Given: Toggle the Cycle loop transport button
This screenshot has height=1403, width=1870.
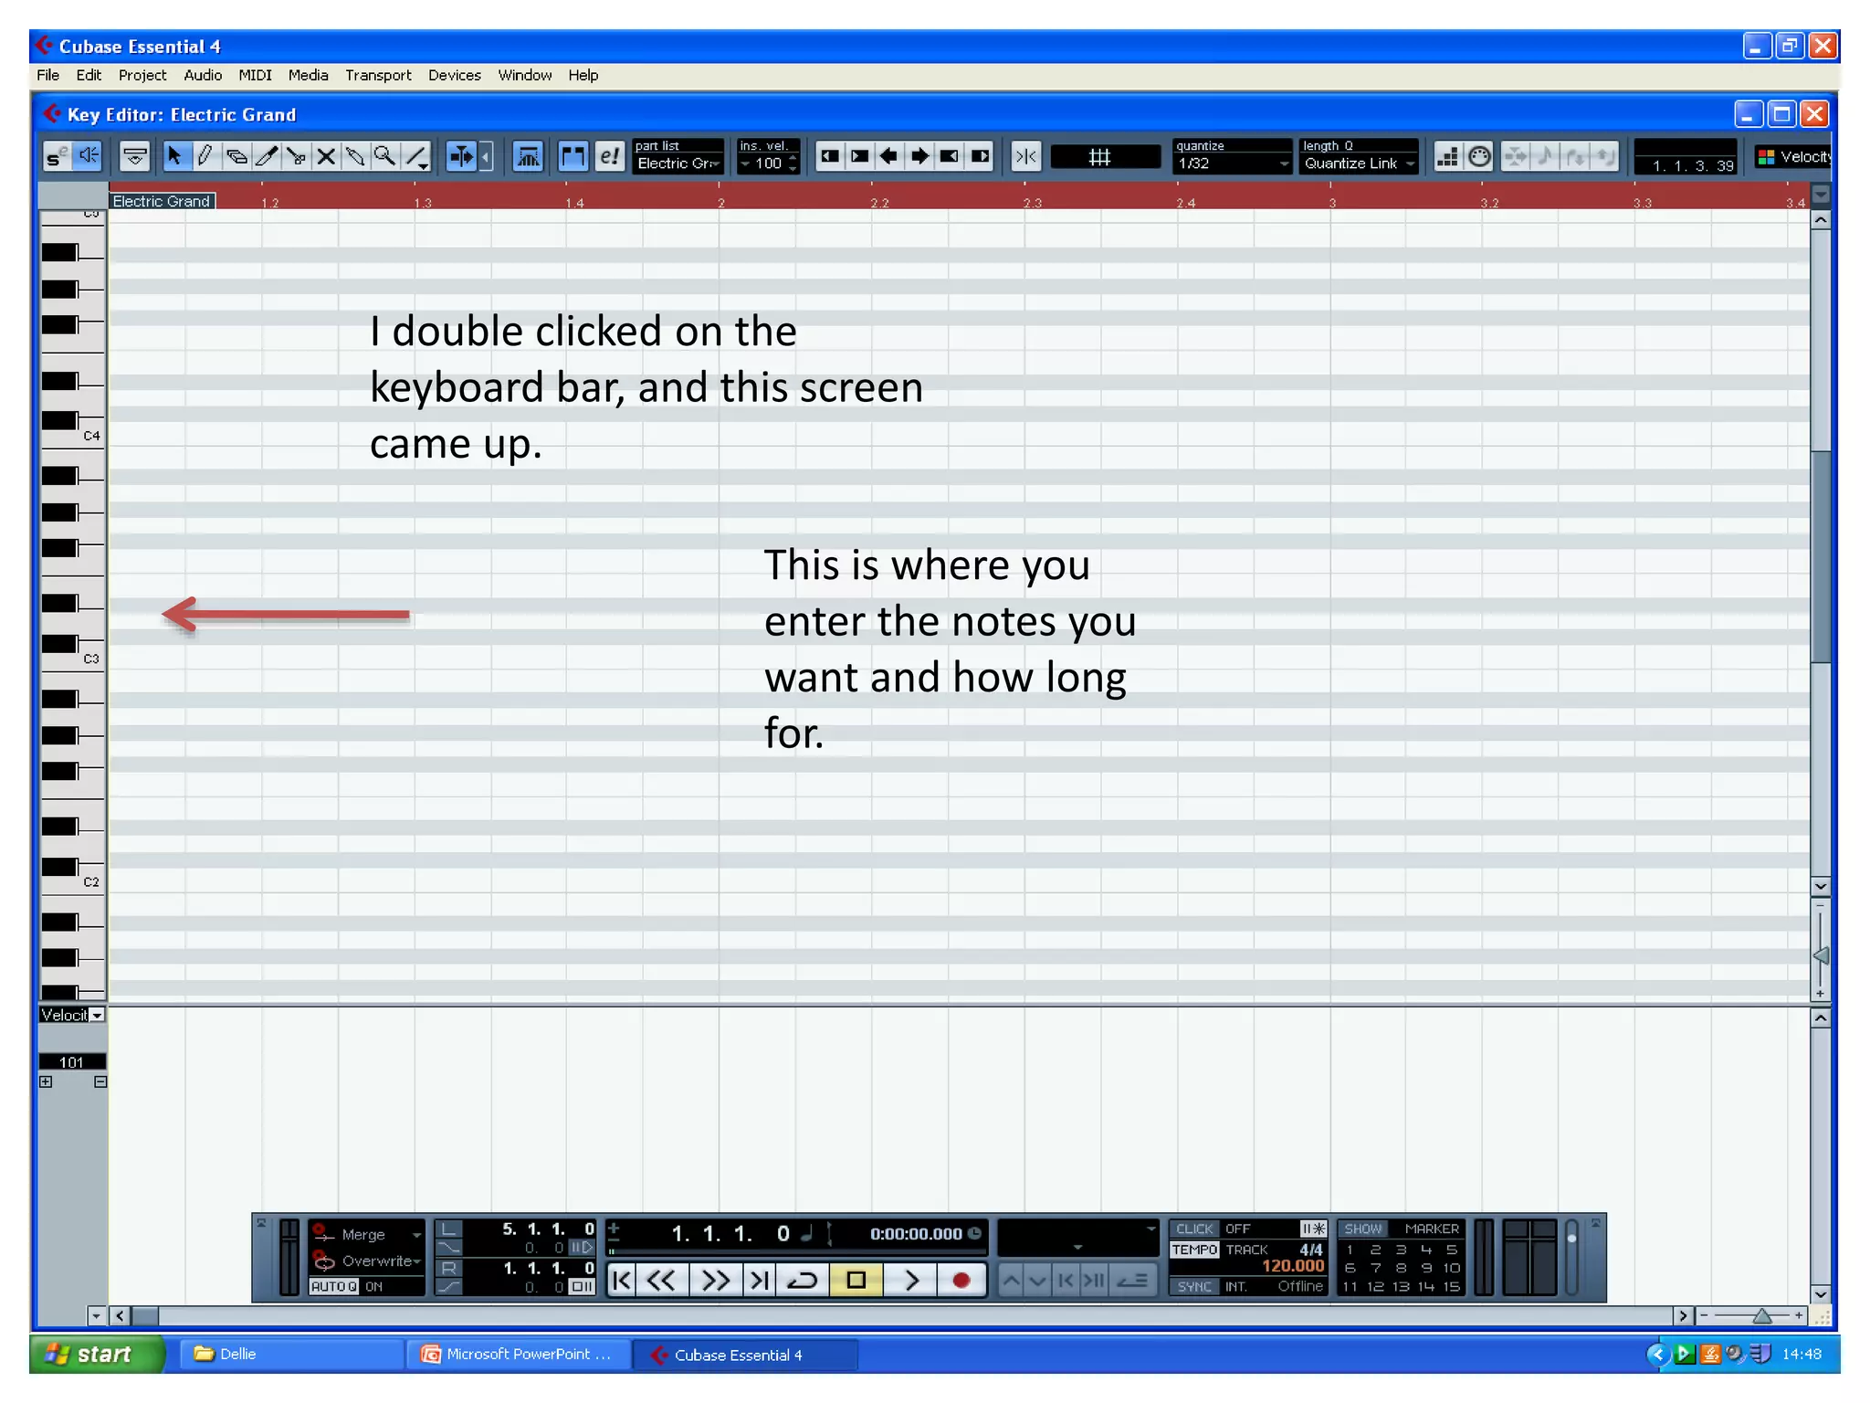Looking at the screenshot, I should click(x=803, y=1281).
